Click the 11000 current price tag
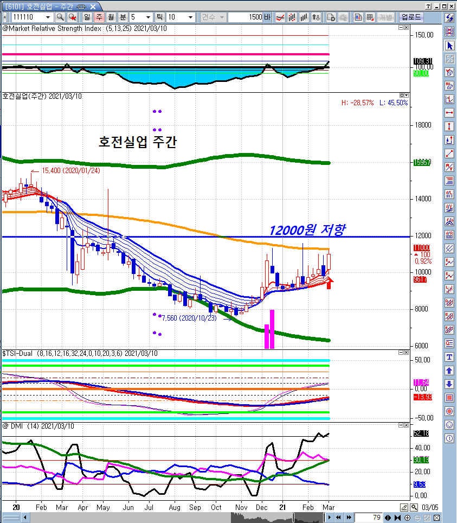The width and height of the screenshot is (457, 523). [x=422, y=248]
